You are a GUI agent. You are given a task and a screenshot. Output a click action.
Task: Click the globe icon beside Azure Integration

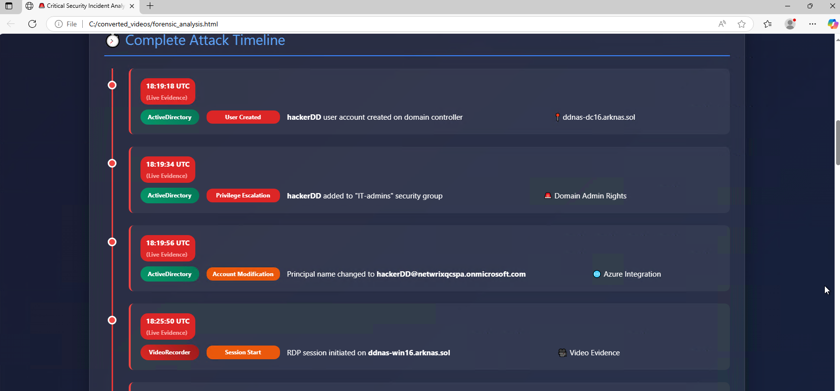pos(597,274)
